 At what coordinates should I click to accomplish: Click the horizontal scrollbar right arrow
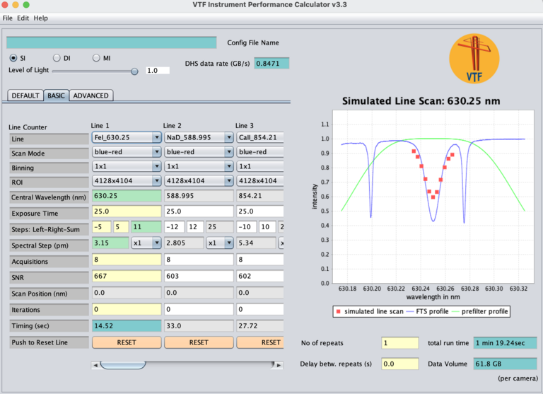coord(279,365)
